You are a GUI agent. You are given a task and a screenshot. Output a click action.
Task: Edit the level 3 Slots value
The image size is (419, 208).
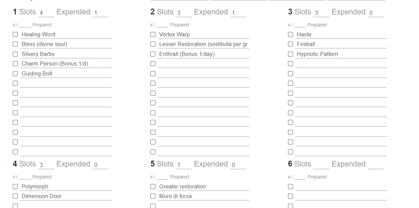(321, 13)
